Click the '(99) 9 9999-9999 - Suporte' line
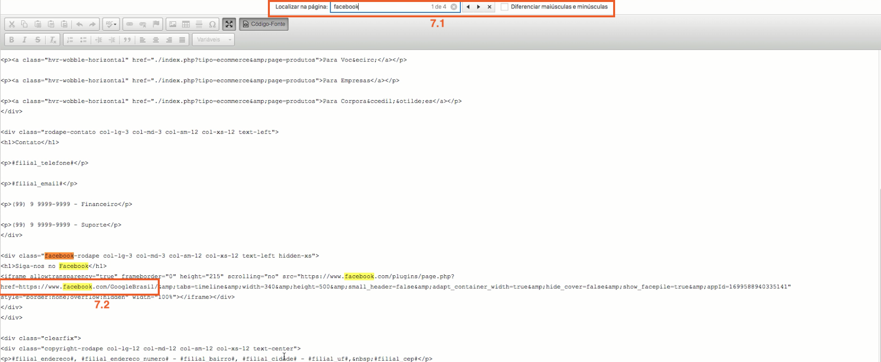The width and height of the screenshot is (881, 362). pos(61,225)
